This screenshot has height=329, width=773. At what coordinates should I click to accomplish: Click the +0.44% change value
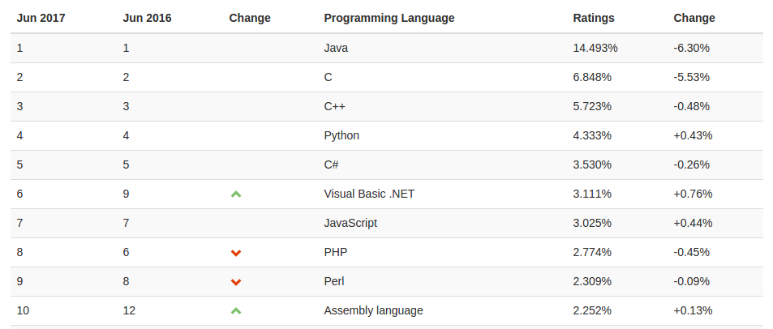[693, 223]
